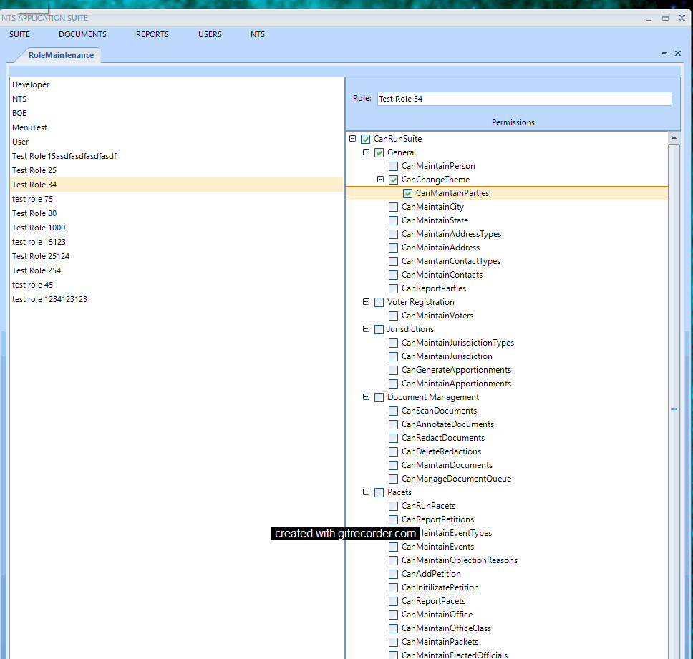Enable the CanMaintainPerson permission

[393, 166]
